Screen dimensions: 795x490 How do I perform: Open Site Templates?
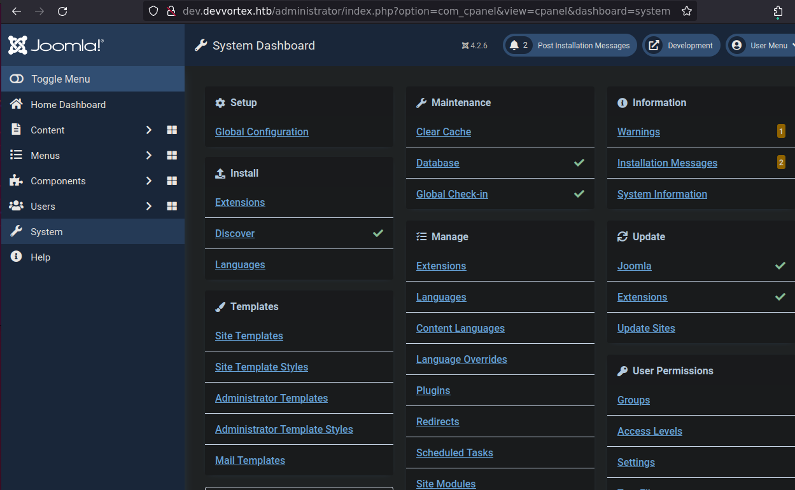click(x=249, y=336)
